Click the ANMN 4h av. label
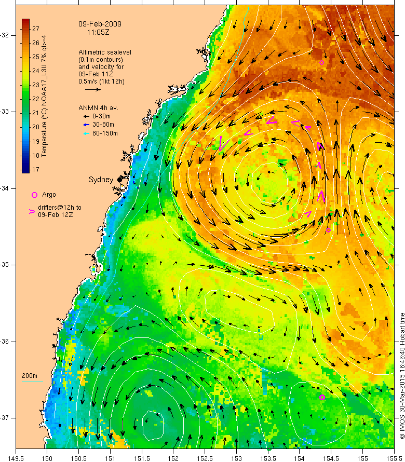This screenshot has height=462, width=405. coord(98,108)
